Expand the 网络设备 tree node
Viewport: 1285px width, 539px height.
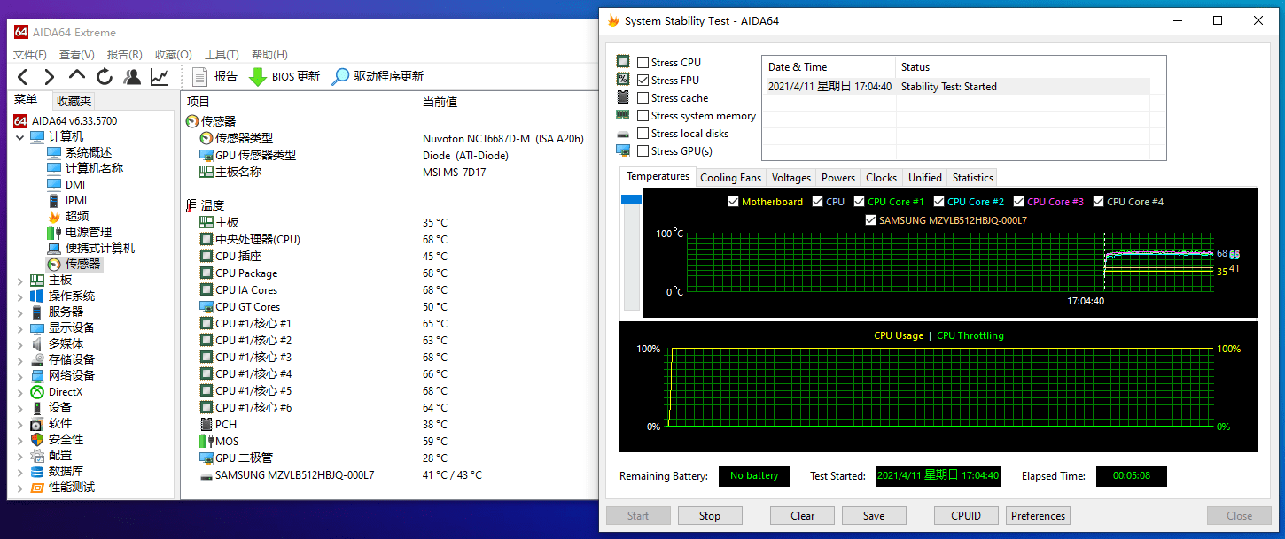click(x=19, y=375)
